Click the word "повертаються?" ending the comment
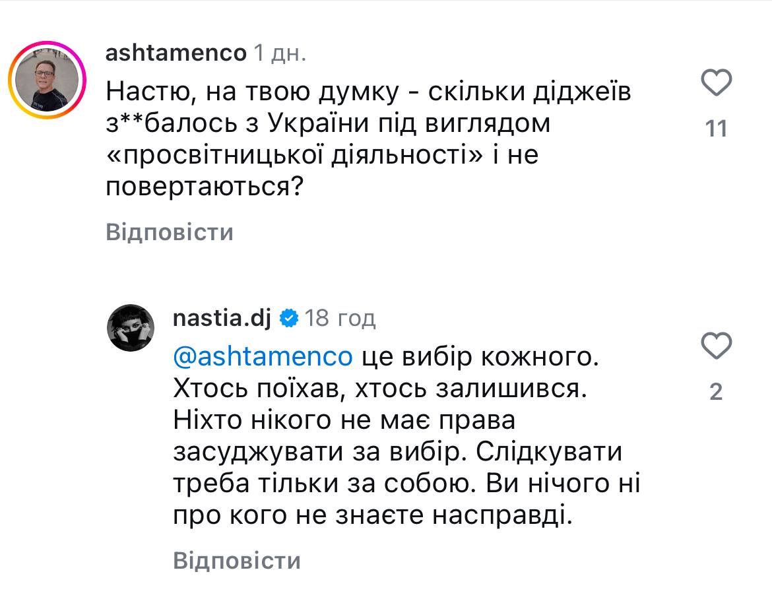 point(205,188)
